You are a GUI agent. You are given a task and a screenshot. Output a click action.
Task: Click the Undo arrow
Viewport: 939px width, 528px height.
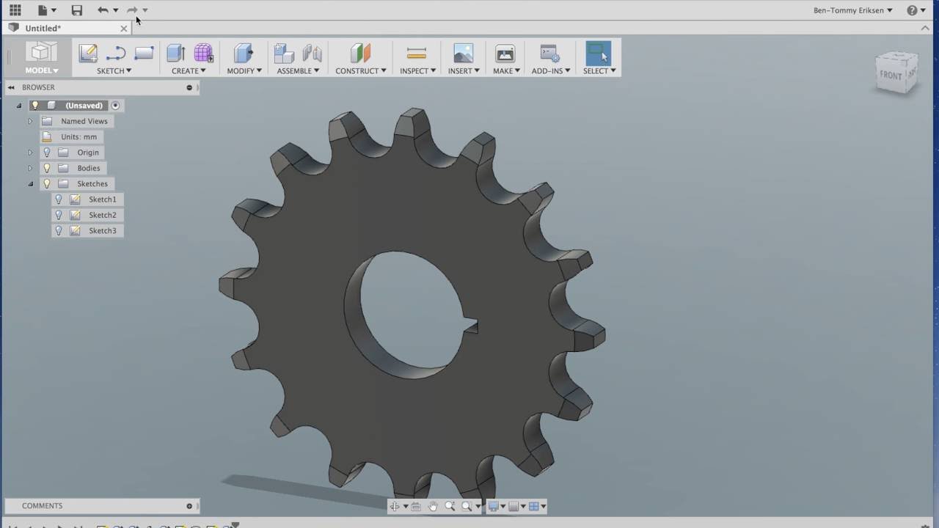coord(103,10)
